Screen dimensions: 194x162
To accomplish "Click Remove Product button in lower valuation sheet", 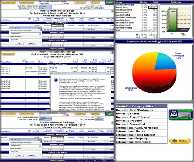I will [x=27, y=114].
